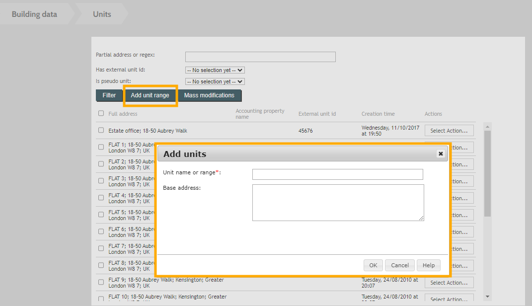The height and width of the screenshot is (306, 532).
Task: Tick the FLAT 9 row checkbox
Action: (101, 282)
